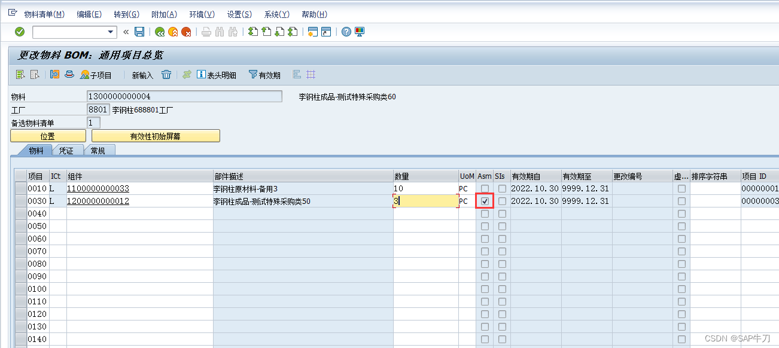This screenshot has height=348, width=779.
Task: Click the 有效期 validity filter button
Action: (x=264, y=75)
